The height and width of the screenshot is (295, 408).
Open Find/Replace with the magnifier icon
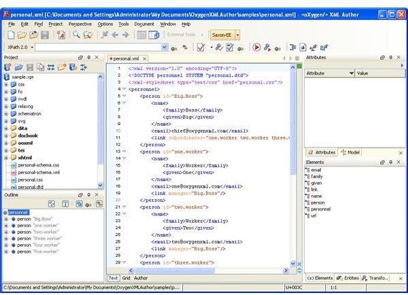pos(76,35)
